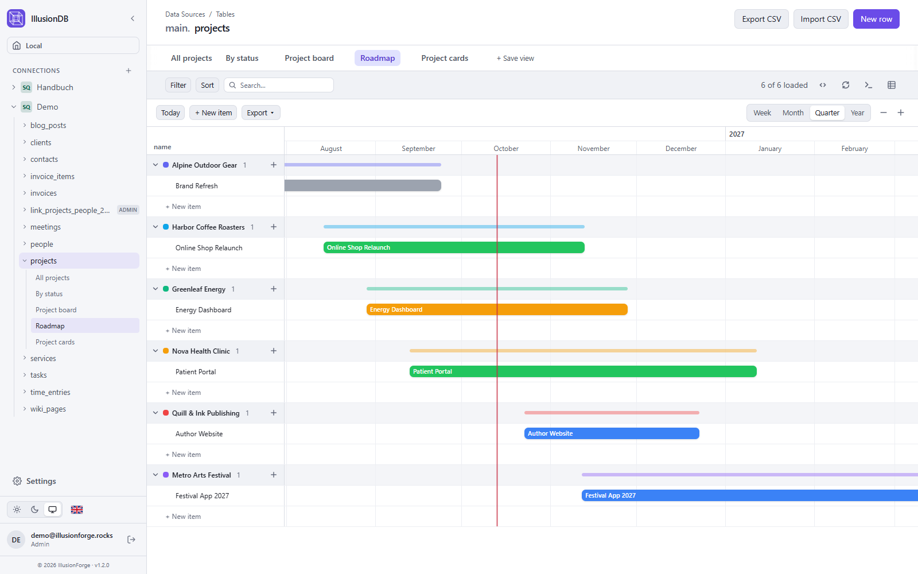
Task: Open the Project cards tab
Action: pos(445,58)
